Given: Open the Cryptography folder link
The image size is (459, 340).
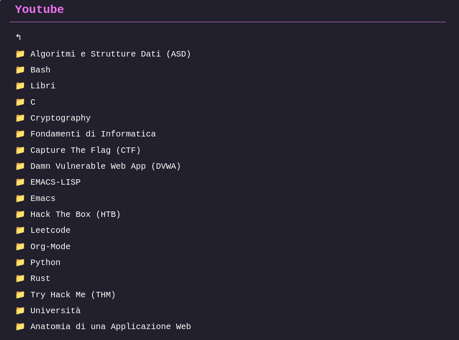Looking at the screenshot, I should pos(61,118).
